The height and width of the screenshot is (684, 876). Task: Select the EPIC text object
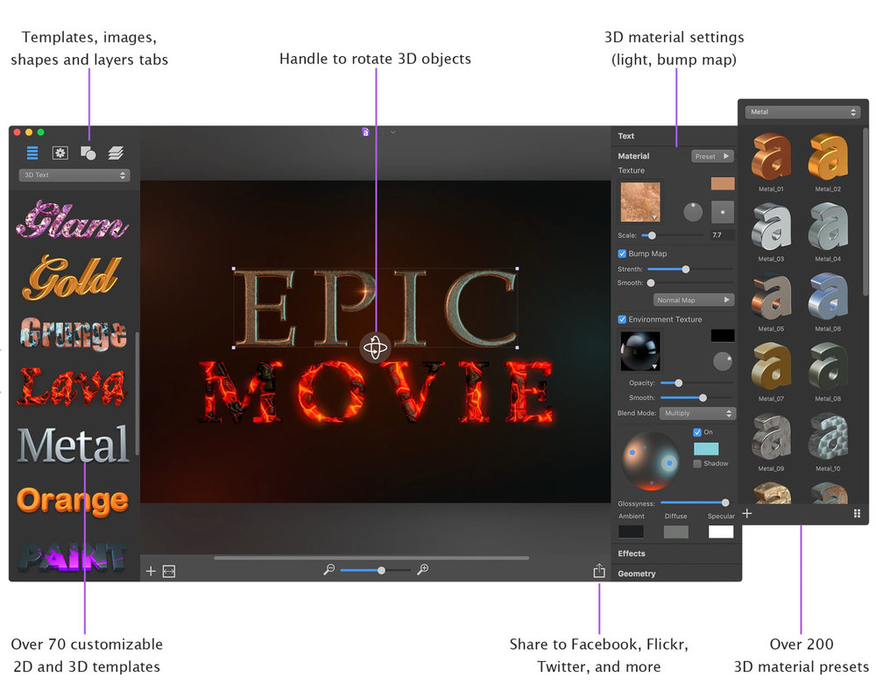375,308
